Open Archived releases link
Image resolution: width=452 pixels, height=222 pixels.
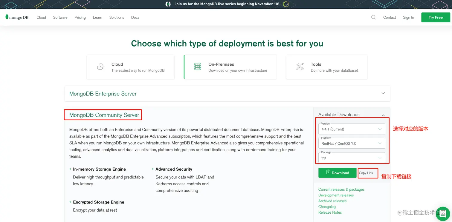pos(332,201)
